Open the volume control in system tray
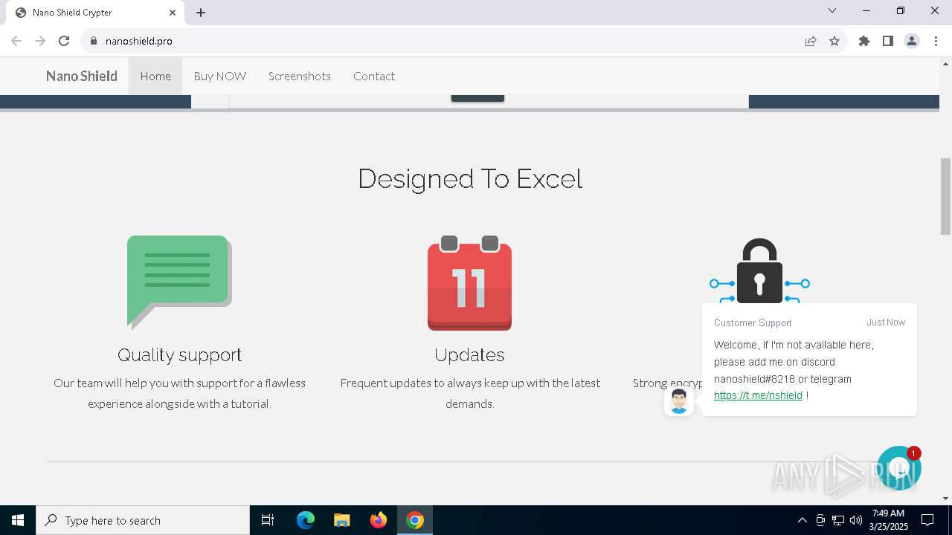 [856, 520]
